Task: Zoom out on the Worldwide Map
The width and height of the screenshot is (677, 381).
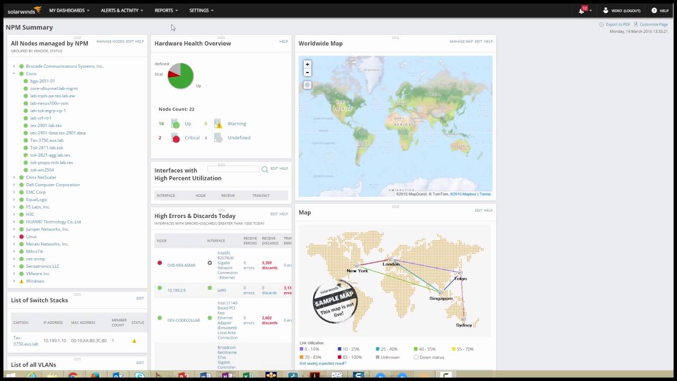Action: click(x=307, y=72)
